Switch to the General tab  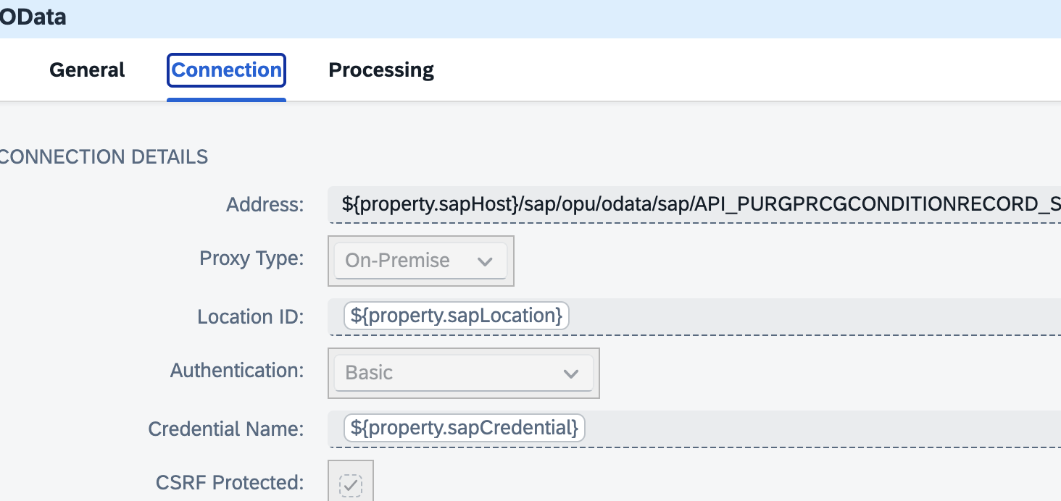(86, 70)
